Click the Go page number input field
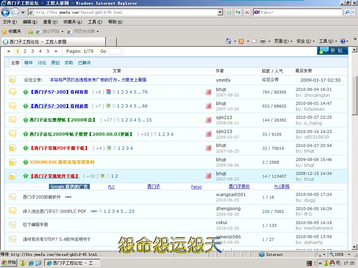 coord(114,51)
